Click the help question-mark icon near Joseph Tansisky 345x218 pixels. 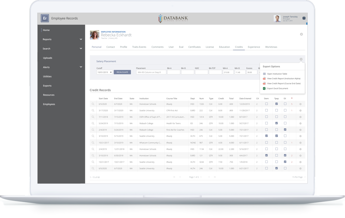point(304,18)
